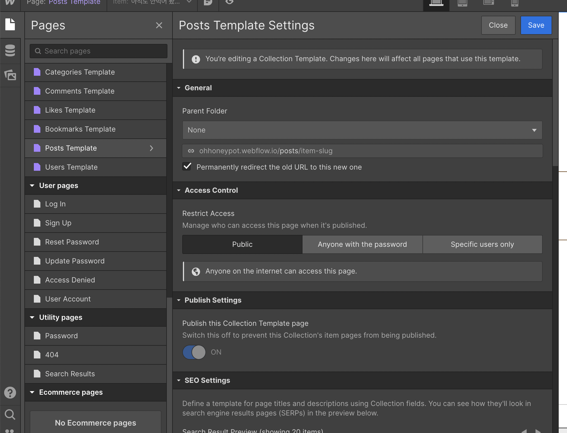Open the Webflow logo menu
The height and width of the screenshot is (433, 567).
(10, 2)
